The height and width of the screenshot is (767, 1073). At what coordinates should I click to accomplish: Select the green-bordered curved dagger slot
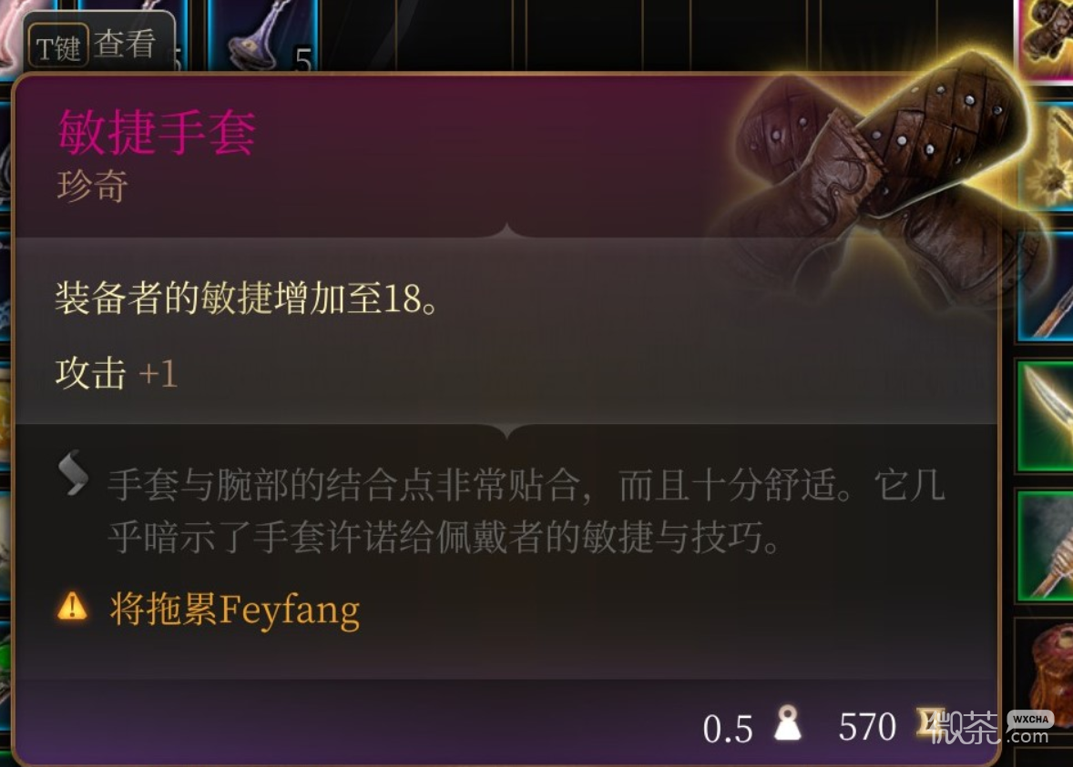[x=1046, y=416]
